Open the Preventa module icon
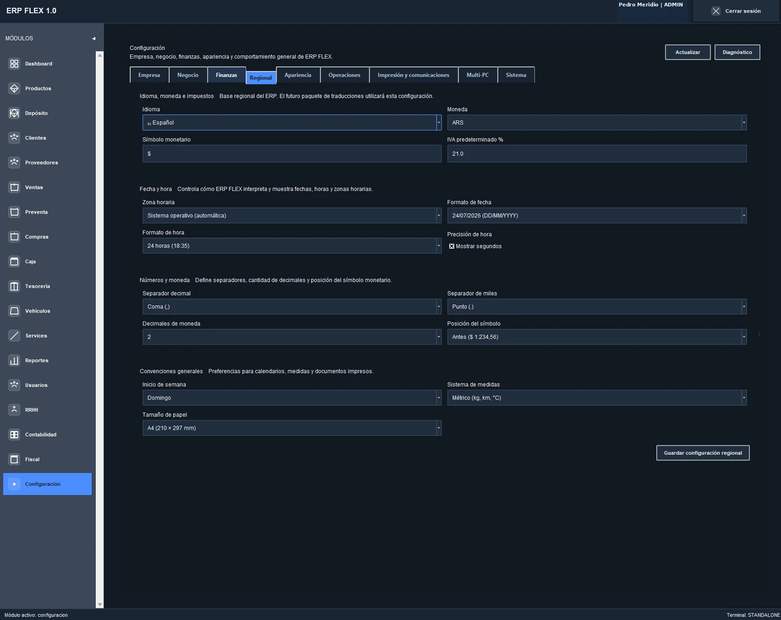The image size is (781, 620). click(14, 212)
